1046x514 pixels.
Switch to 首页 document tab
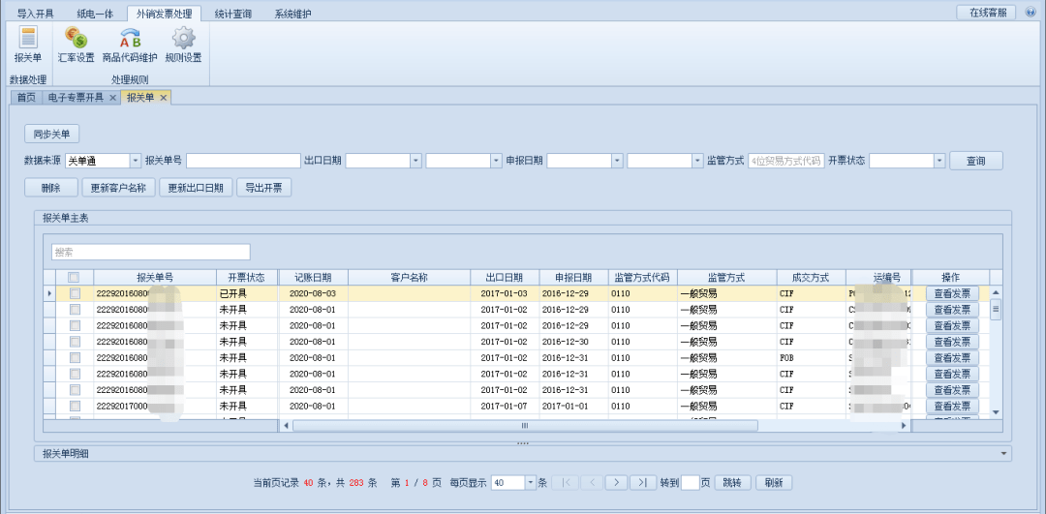26,98
